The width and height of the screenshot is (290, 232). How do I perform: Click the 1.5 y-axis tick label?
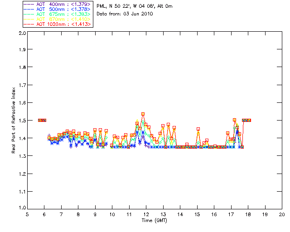(x=22, y=121)
